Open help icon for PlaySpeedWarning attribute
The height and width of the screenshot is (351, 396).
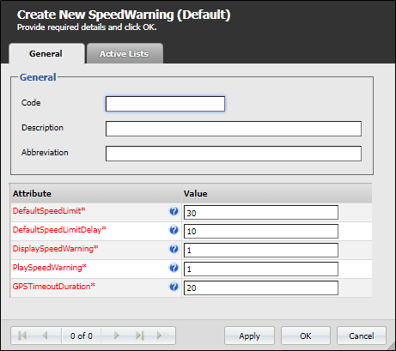174,268
